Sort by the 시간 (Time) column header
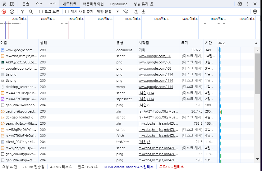Image resolution: width=262 pixels, height=171 pixels. point(210,43)
